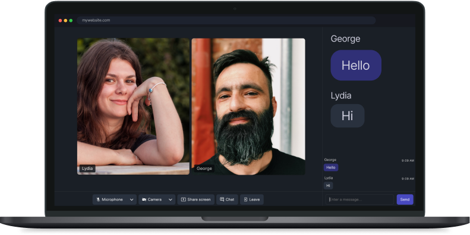Click the large 'Lydia' heading in chat
This screenshot has height=235, width=470.
point(341,95)
